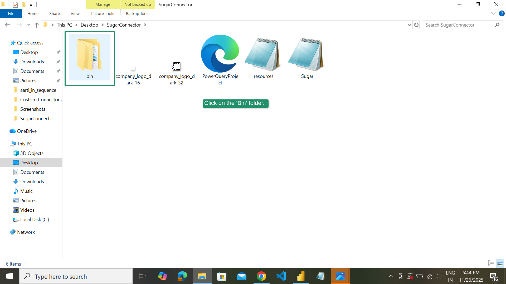Screen dimensions: 506x284
Task: Switch to the View tab
Action: pyautogui.click(x=75, y=13)
